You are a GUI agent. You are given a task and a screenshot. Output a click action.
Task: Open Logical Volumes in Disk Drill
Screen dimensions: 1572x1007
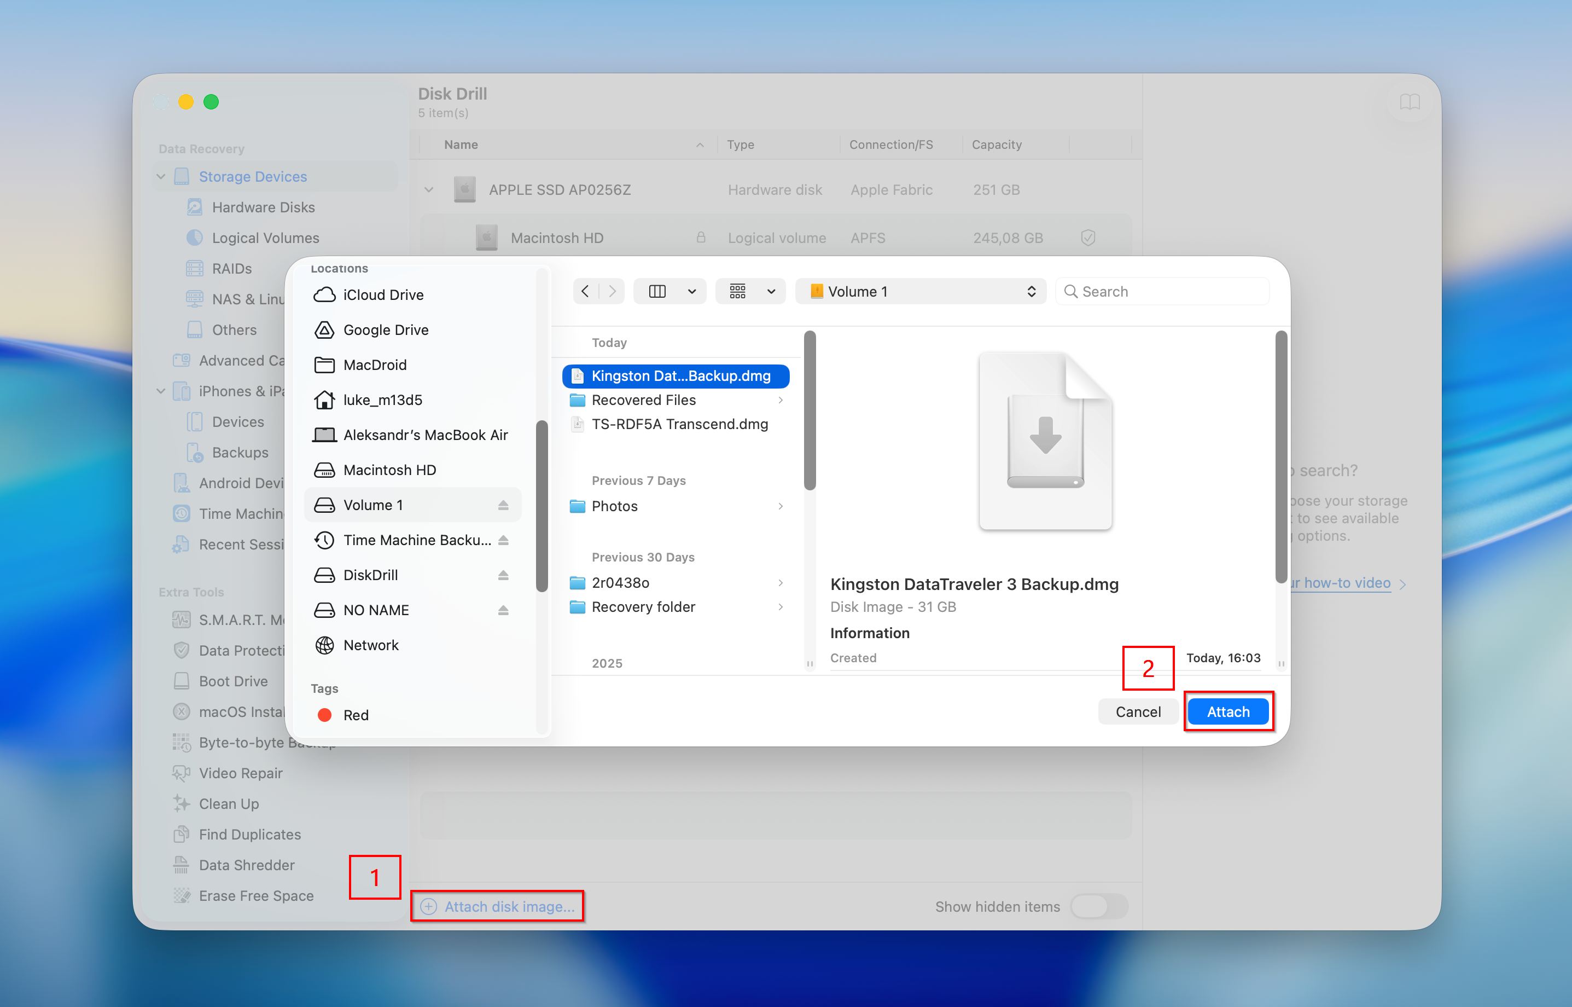tap(253, 238)
